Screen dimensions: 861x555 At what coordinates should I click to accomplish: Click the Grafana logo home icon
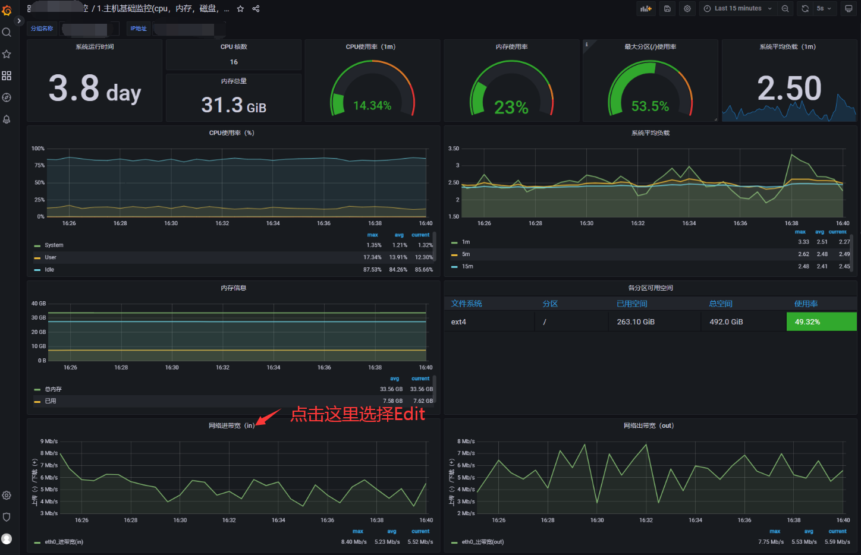point(7,10)
